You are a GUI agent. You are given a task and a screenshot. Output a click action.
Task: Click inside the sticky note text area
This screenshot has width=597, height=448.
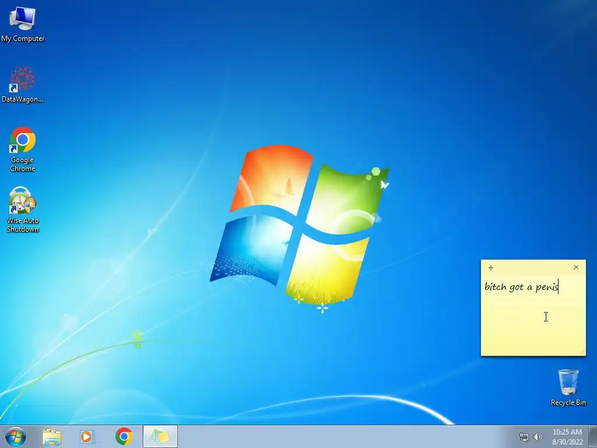click(533, 314)
